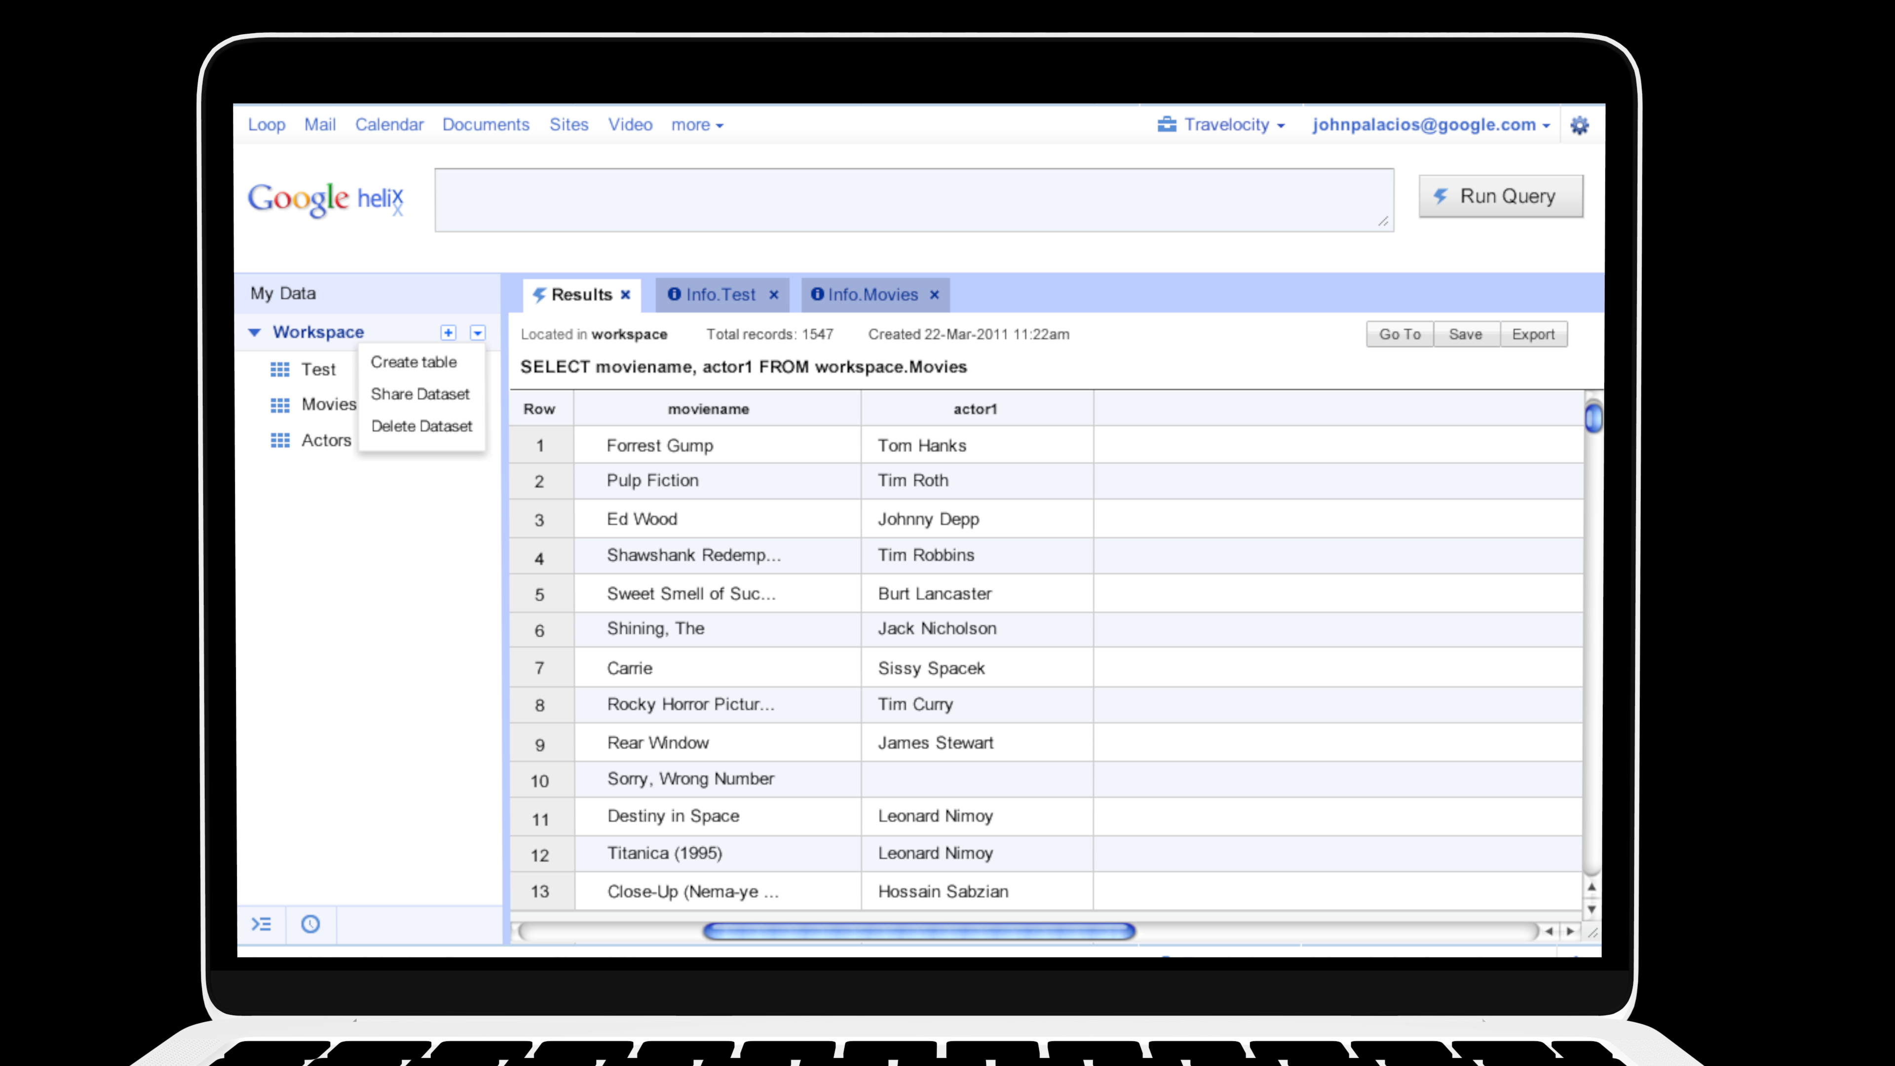
Task: Click the refresh/history icon bottom left
Action: (311, 924)
